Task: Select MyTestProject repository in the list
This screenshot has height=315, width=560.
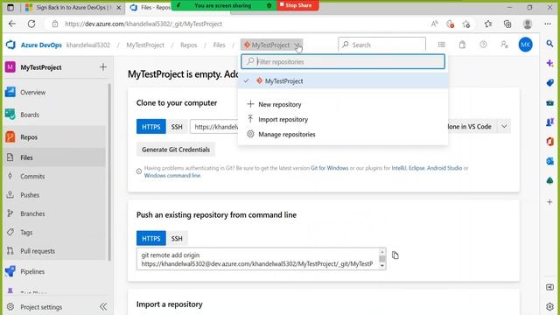Action: click(x=343, y=81)
